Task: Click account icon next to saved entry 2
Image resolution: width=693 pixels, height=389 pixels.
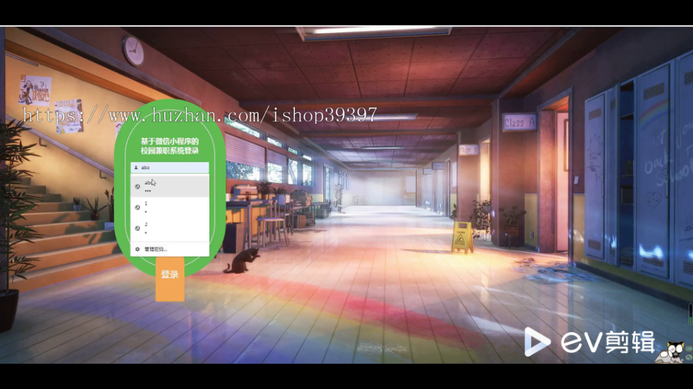Action: [138, 228]
